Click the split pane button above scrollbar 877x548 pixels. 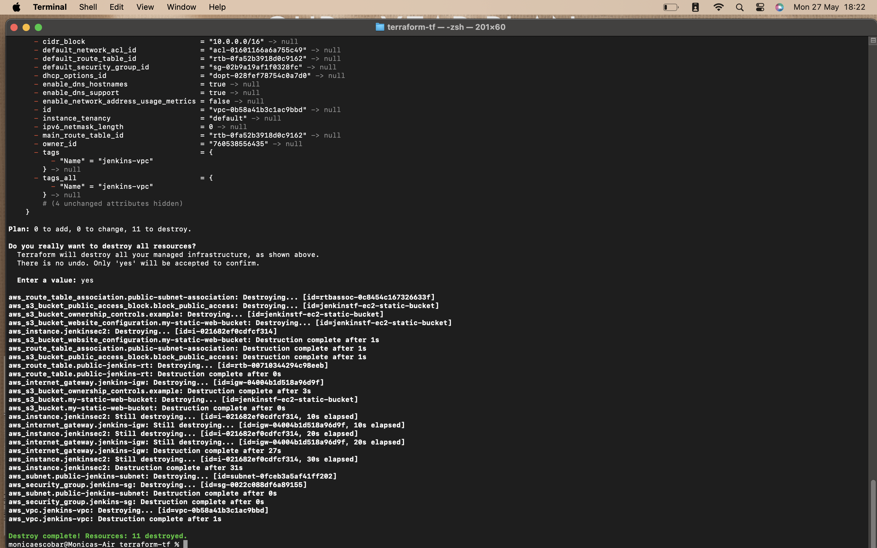pyautogui.click(x=873, y=40)
